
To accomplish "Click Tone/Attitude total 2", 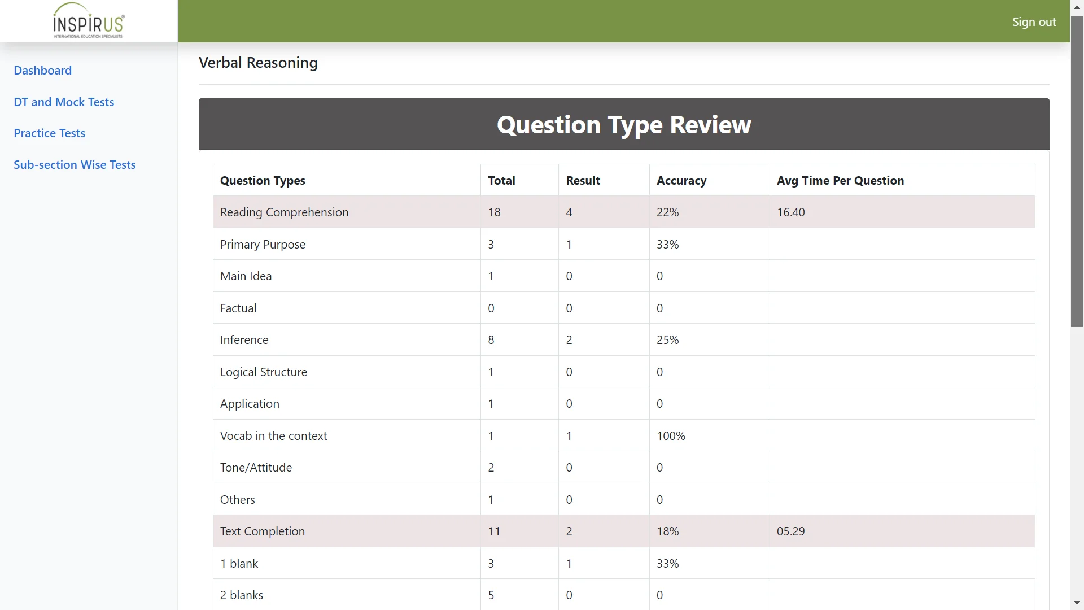I will pos(491,468).
